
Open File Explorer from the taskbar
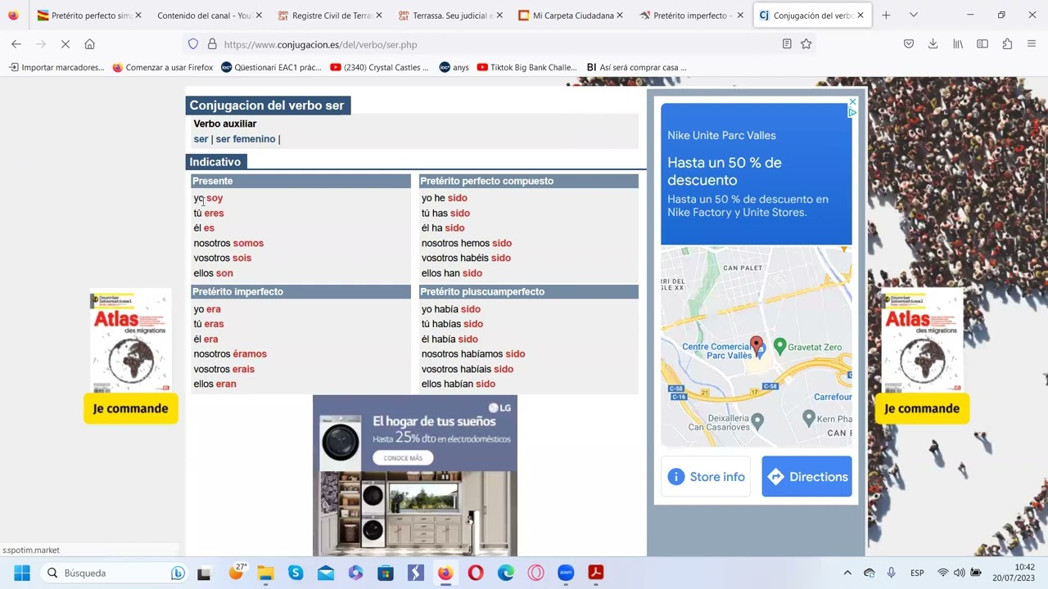pos(265,573)
